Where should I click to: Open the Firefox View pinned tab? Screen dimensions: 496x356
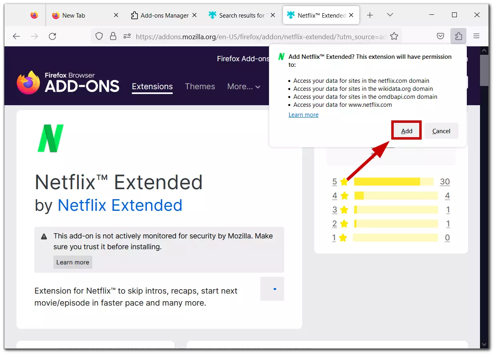[x=34, y=15]
